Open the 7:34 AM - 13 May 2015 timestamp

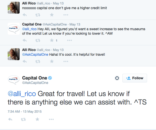tap(25, 112)
